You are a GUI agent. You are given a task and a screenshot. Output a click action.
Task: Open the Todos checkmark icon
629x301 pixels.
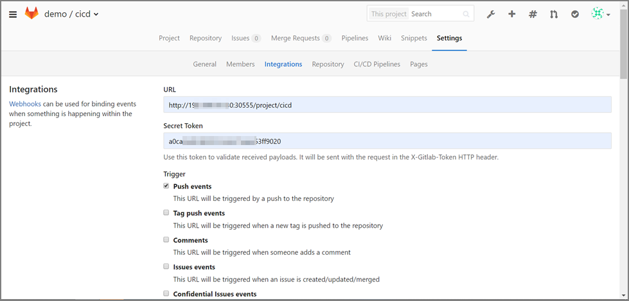575,14
